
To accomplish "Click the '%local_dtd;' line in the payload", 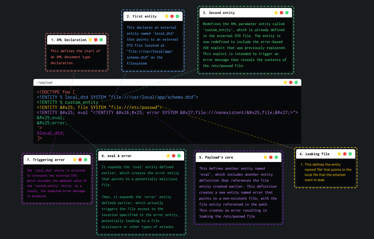I will click(x=51, y=133).
